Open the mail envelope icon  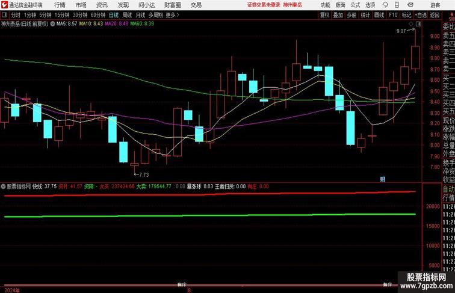[x=410, y=5]
